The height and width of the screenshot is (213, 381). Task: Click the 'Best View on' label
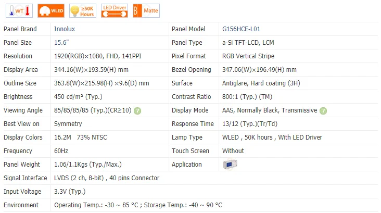tap(21, 124)
